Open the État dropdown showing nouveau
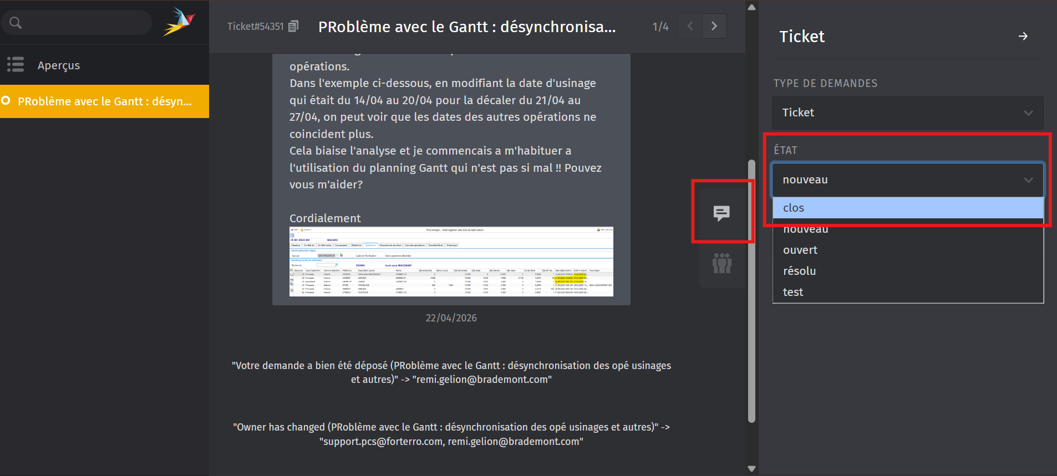Image resolution: width=1057 pixels, height=476 pixels. coord(908,180)
